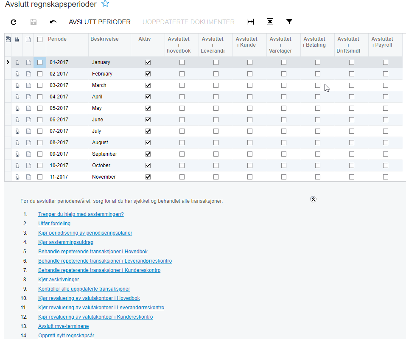This screenshot has width=406, height=339.
Task: Click the attachment column header paperclip icon
Action: [x=17, y=39]
